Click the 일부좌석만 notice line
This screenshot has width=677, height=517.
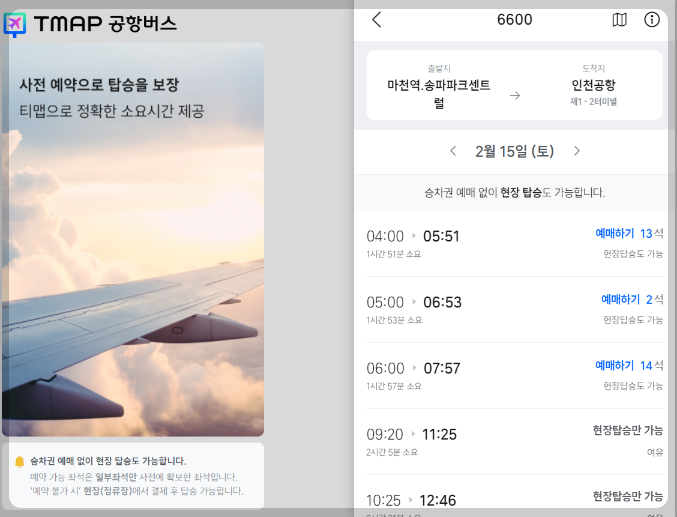pos(133,477)
